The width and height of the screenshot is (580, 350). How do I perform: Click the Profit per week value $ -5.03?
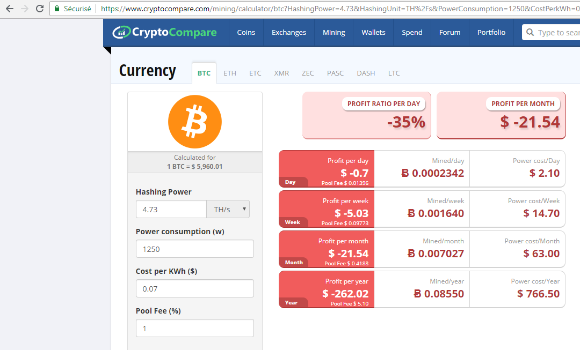(x=351, y=213)
